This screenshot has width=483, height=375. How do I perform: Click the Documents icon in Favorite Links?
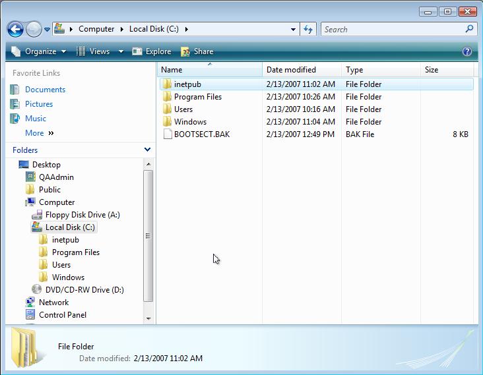click(x=15, y=90)
